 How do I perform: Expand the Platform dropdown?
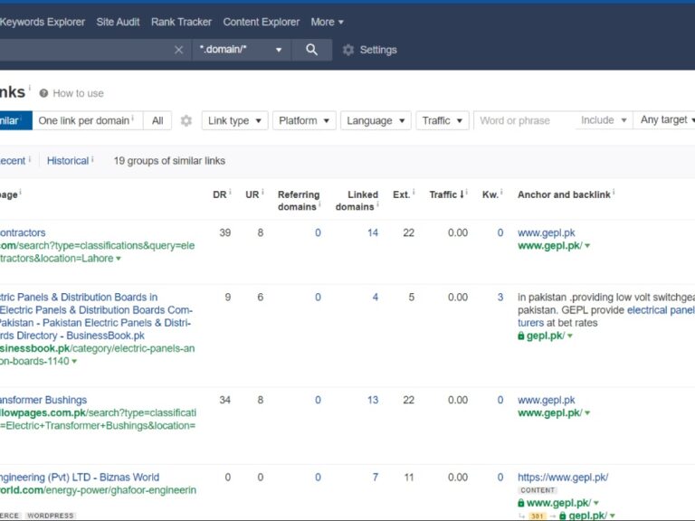[304, 120]
